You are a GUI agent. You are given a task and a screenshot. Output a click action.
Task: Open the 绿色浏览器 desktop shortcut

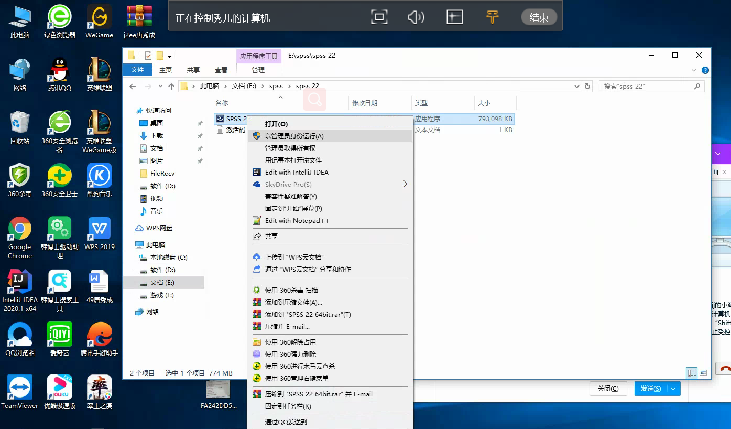pos(59,22)
